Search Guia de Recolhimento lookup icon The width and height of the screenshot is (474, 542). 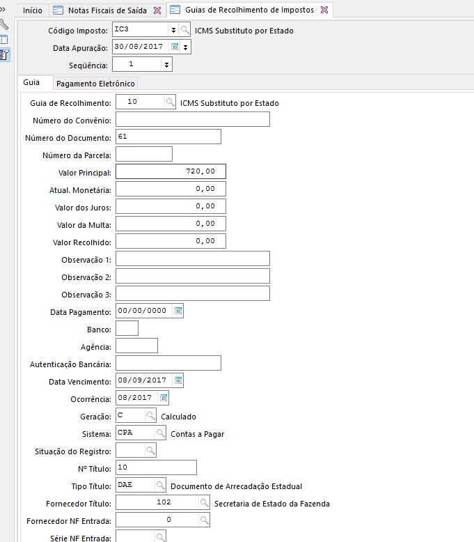click(170, 102)
